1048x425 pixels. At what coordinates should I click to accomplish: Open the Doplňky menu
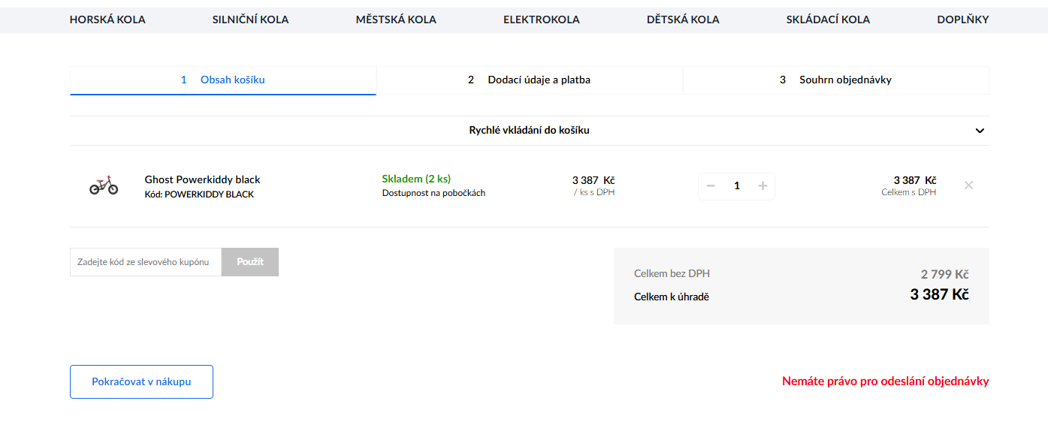click(x=962, y=20)
